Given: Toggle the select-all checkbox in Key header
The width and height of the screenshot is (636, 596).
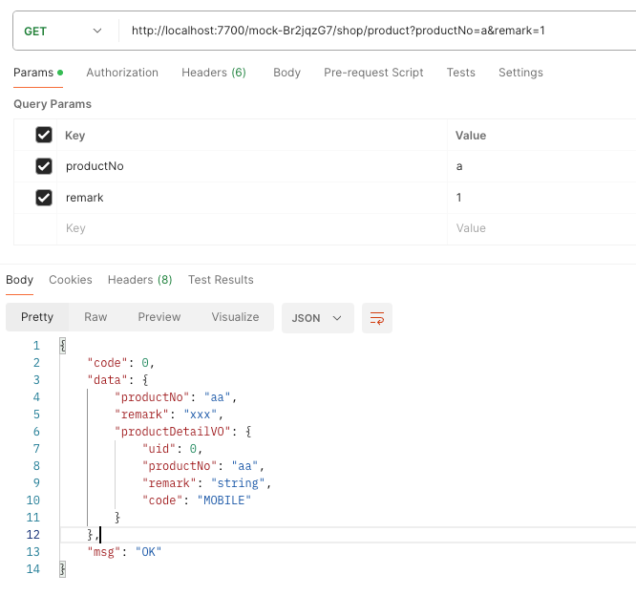Looking at the screenshot, I should (43, 136).
